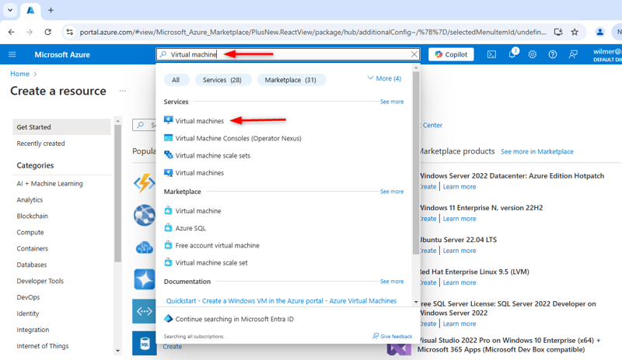Image resolution: width=622 pixels, height=360 pixels.
Task: Open DevOps category
Action: click(x=28, y=297)
